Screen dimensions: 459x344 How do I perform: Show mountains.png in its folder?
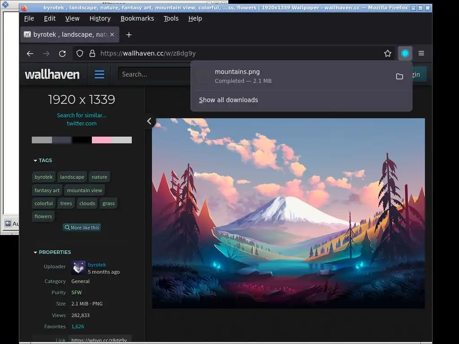(399, 76)
